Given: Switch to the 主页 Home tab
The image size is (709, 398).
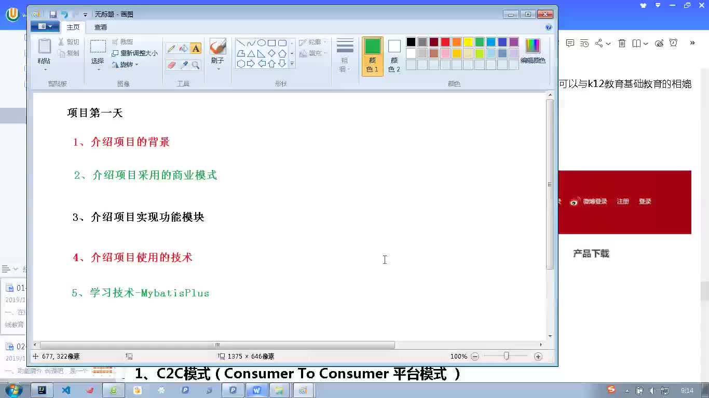Looking at the screenshot, I should point(73,27).
